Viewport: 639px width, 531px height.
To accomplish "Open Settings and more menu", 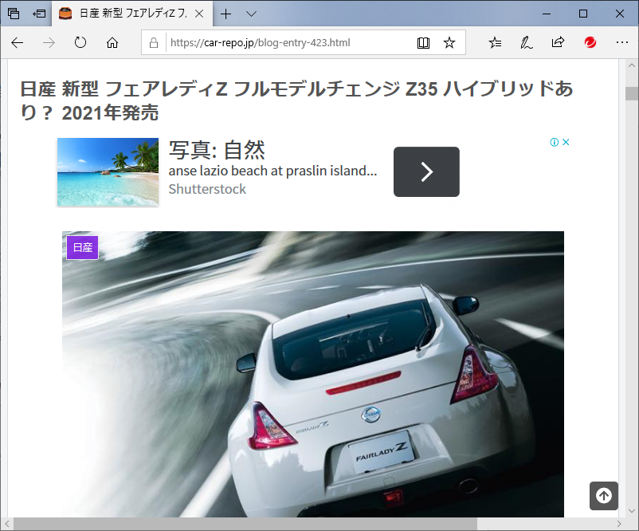I will coord(621,43).
